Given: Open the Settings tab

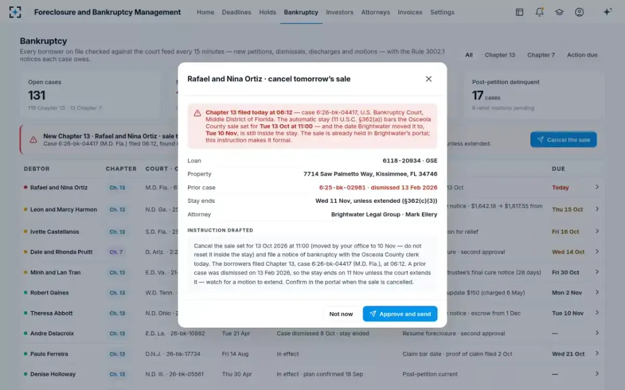Looking at the screenshot, I should 442,12.
